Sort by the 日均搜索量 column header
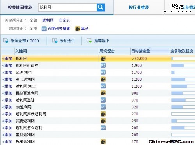Viewport: 195px width, 145px height. (150, 51)
